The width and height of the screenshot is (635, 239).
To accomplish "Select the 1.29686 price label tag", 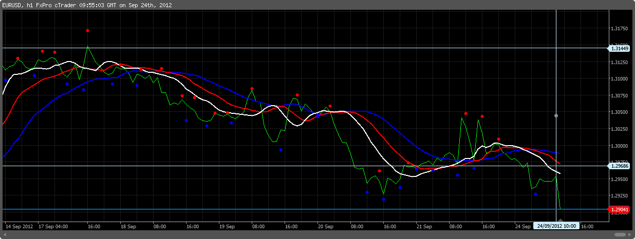I will [x=620, y=166].
